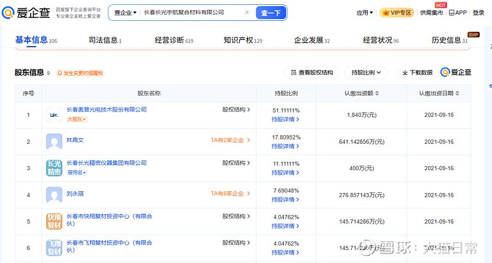This screenshot has height=263, width=492.
Task: Click into the company name search field
Action: [x=191, y=12]
